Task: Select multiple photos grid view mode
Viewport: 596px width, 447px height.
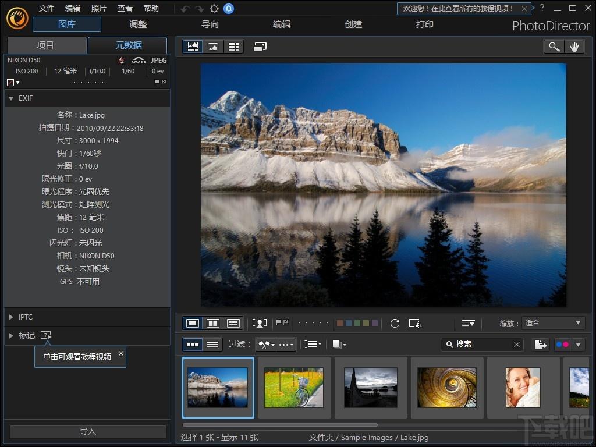Action: [233, 324]
